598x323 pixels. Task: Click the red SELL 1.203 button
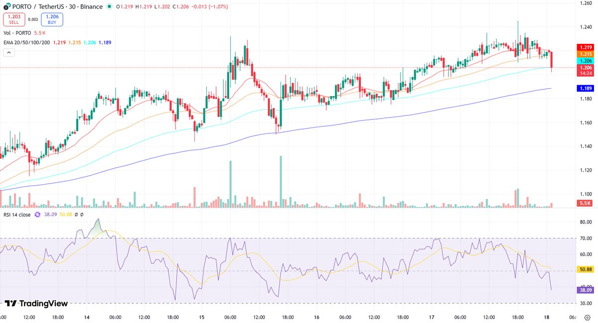click(14, 19)
